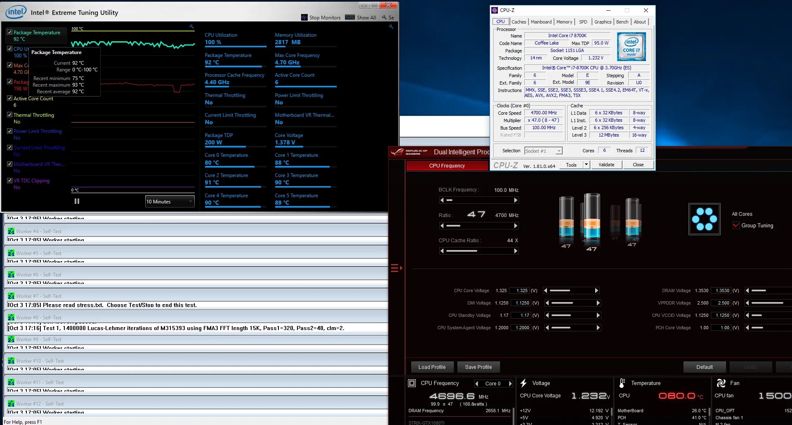Screen dimensions: 792x425
Task: Open the About tab in CPU-Z
Action: [640, 22]
